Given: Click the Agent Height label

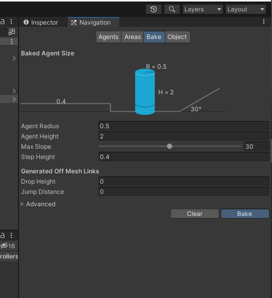Looking at the screenshot, I should tap(40, 136).
